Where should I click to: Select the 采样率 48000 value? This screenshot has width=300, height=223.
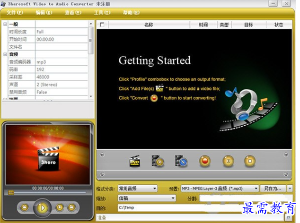click(x=62, y=77)
